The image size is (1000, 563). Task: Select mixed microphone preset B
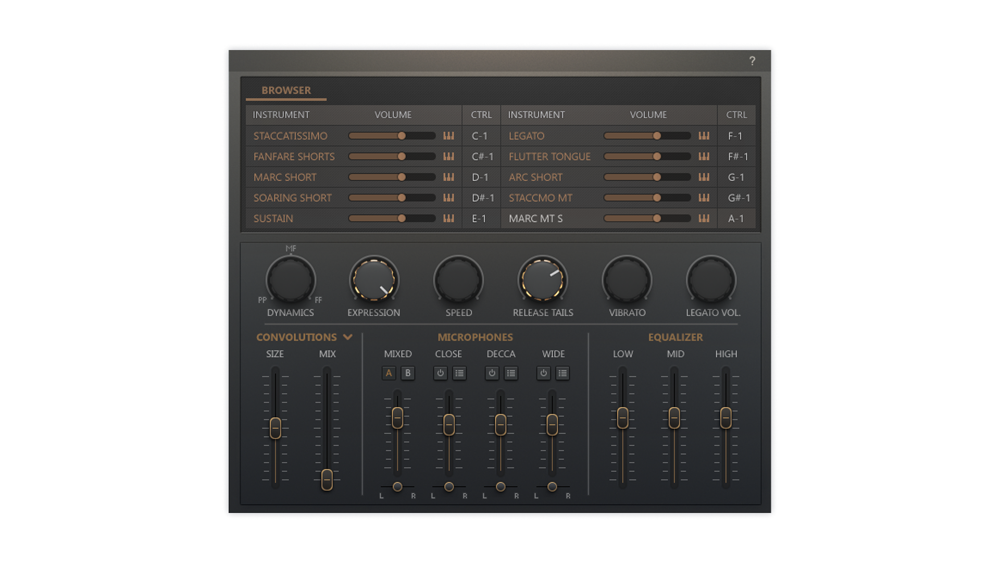click(x=408, y=373)
